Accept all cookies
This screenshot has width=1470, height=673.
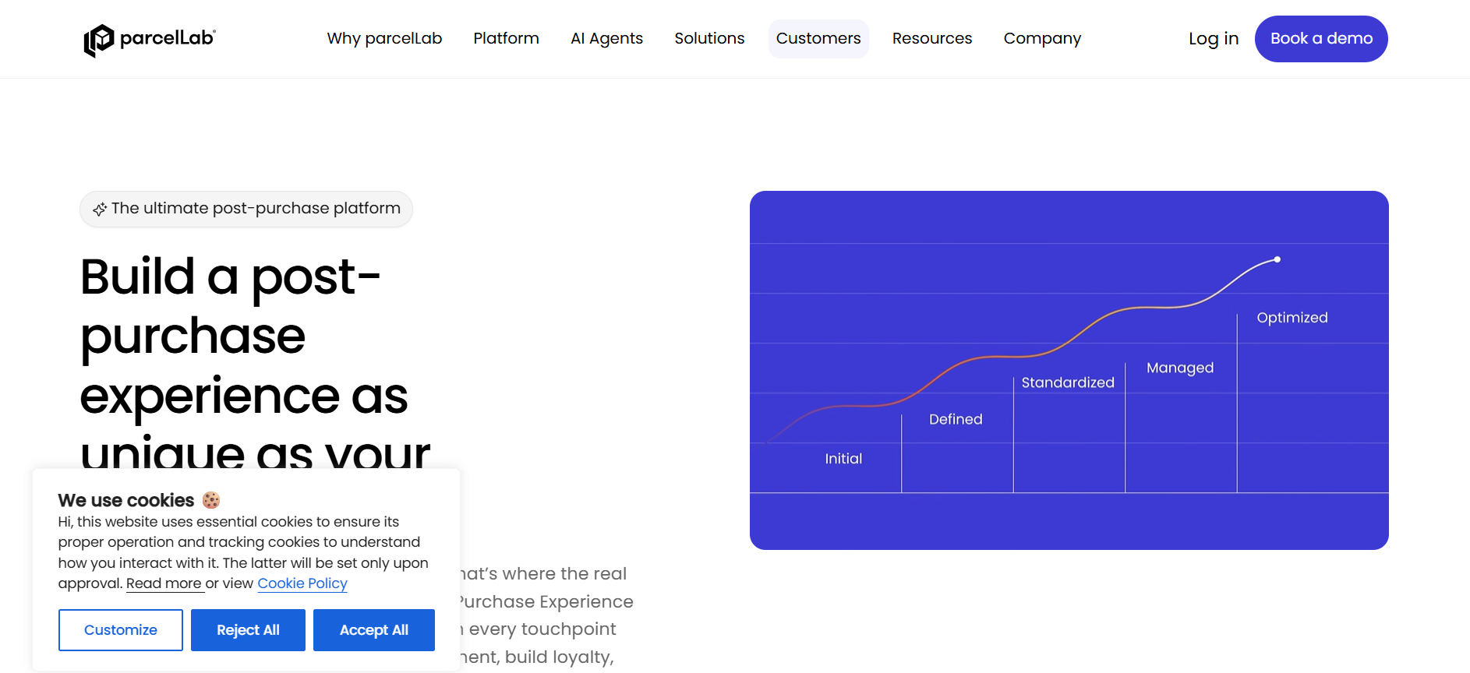point(373,630)
